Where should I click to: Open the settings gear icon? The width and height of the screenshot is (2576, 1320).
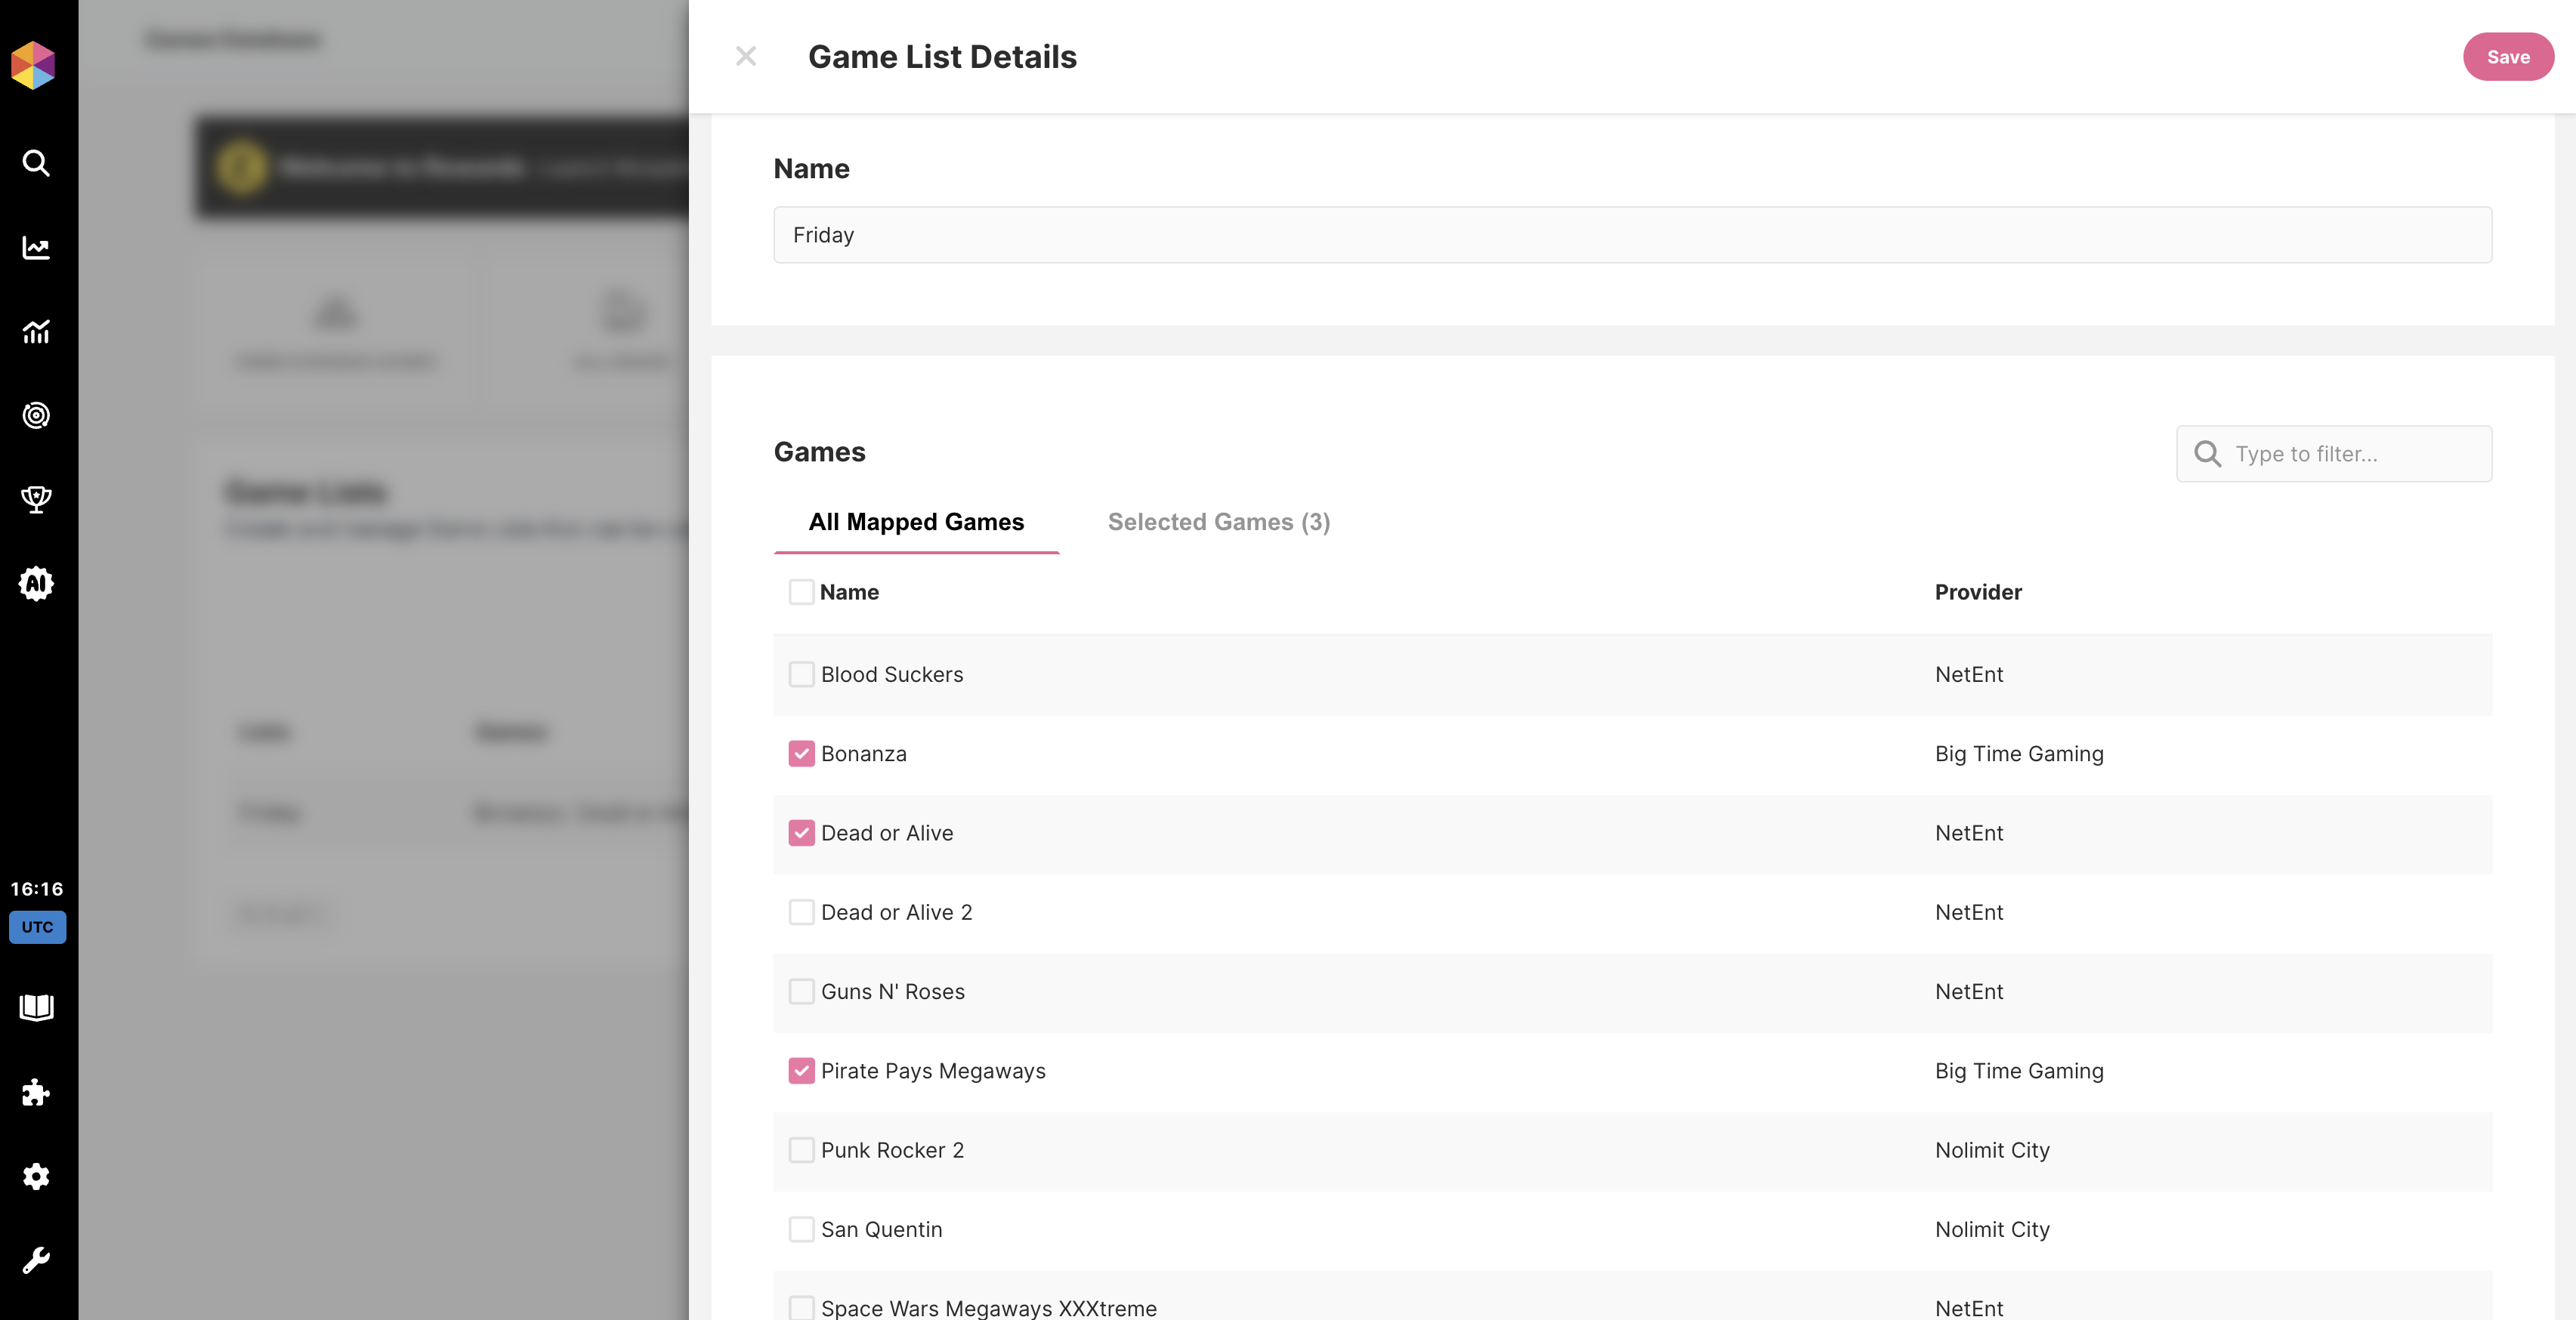tap(36, 1176)
